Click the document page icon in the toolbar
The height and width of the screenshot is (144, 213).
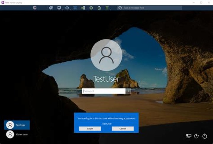tap(99, 8)
